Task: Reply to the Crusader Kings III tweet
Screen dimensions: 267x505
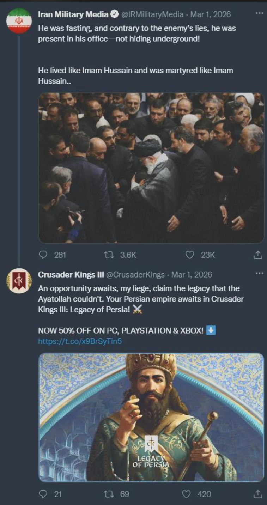Action: click(43, 494)
